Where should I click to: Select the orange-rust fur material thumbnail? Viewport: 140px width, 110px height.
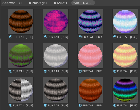pyautogui.click(x=90, y=90)
